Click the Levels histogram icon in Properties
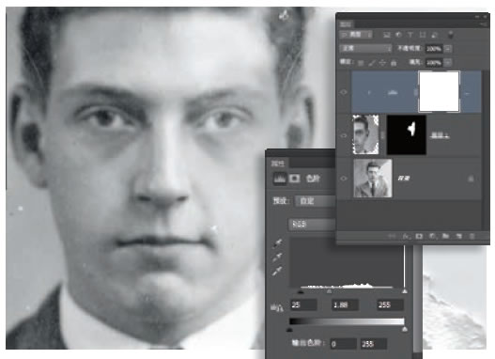The height and width of the screenshot is (359, 495). point(280,179)
